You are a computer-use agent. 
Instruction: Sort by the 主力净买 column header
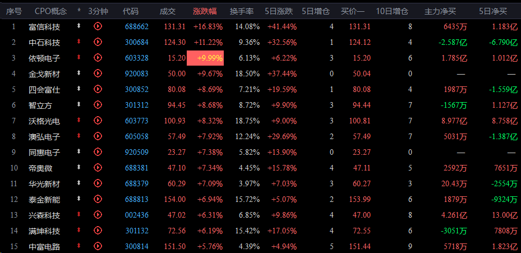point(440,11)
